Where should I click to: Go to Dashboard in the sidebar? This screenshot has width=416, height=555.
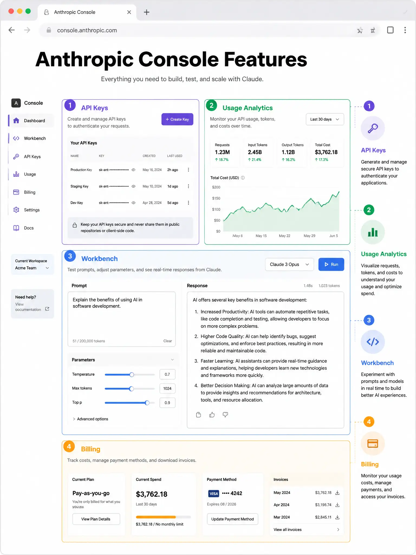tap(31, 121)
